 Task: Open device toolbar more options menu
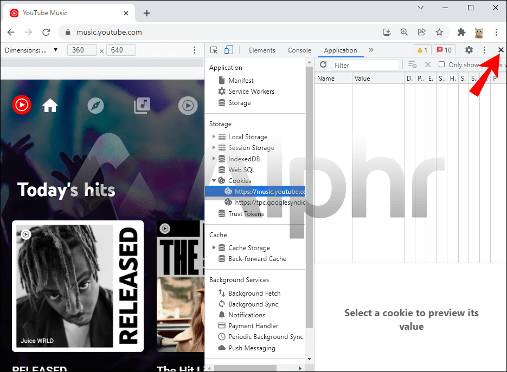[x=194, y=50]
